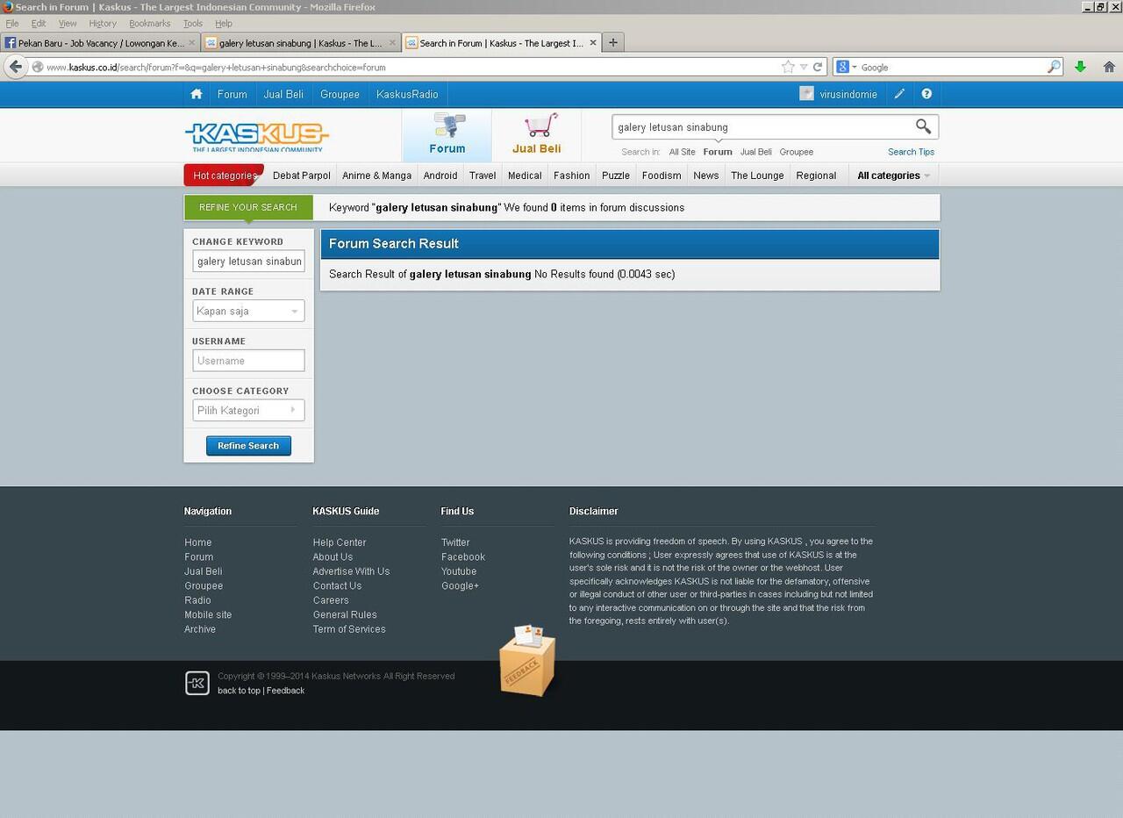Open Google search engine selector dropdown
Screen dimensions: 1123x818
(846, 67)
